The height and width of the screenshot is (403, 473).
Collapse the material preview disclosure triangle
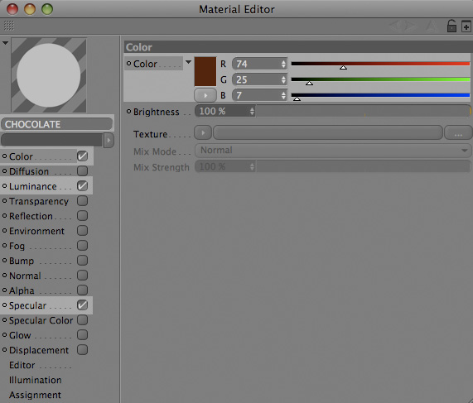(5, 43)
